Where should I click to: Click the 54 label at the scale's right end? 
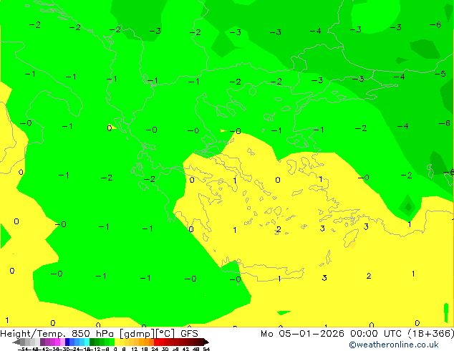tap(206, 349)
